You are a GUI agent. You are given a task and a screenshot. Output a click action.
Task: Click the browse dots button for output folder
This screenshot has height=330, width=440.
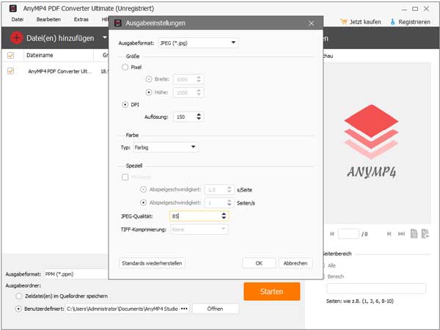tap(184, 309)
